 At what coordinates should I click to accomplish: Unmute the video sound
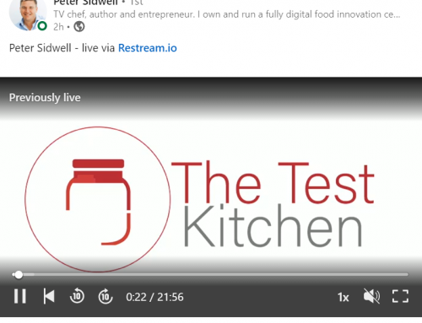[371, 296]
